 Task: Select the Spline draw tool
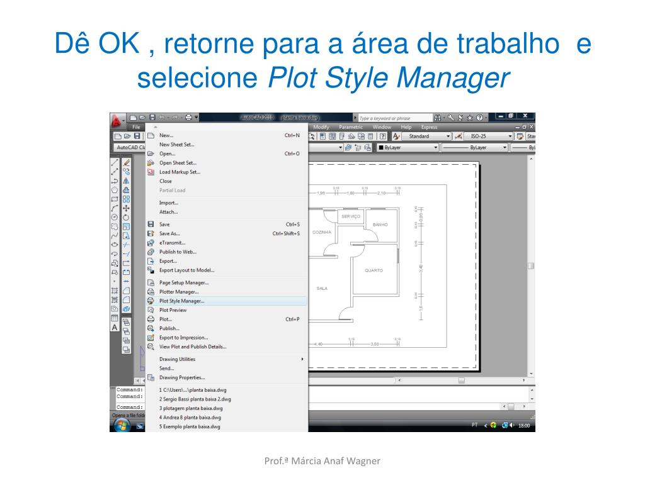(115, 235)
